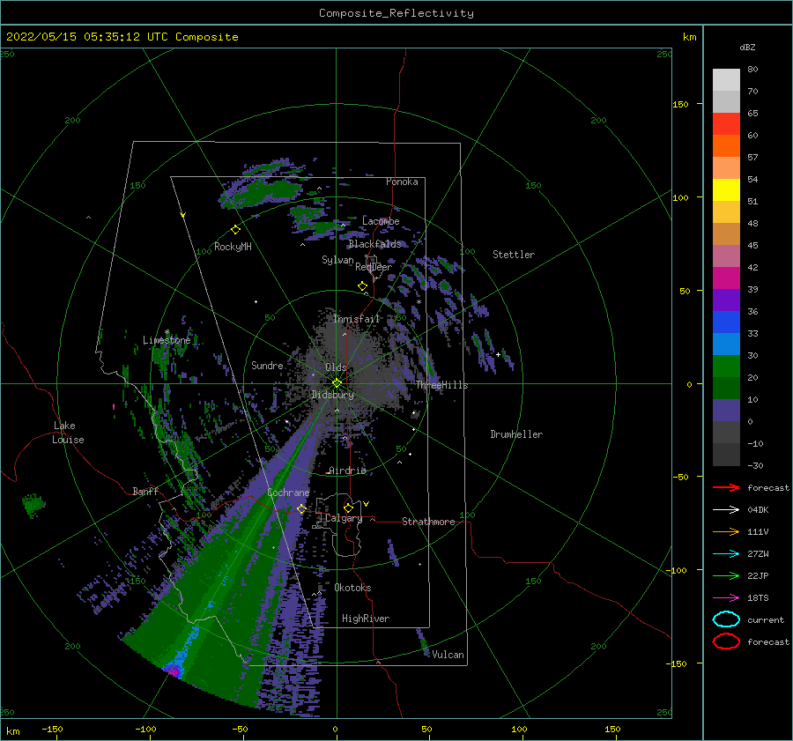Select the Sylvan label
This screenshot has height=741, width=793.
tap(337, 260)
